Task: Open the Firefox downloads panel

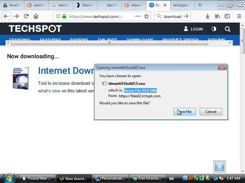Action: (208, 16)
